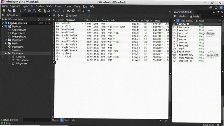
Task: Click the blue chain link toolbar icon
Action: [59, 11]
